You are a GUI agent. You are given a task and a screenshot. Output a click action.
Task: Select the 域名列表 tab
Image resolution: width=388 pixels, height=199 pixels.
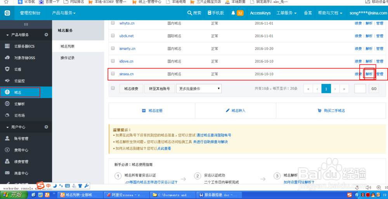(78, 46)
